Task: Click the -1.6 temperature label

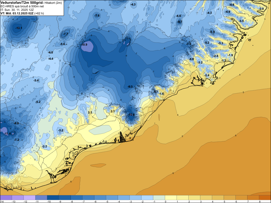Action: pyautogui.click(x=161, y=94)
